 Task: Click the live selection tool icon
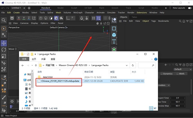tap(4, 29)
